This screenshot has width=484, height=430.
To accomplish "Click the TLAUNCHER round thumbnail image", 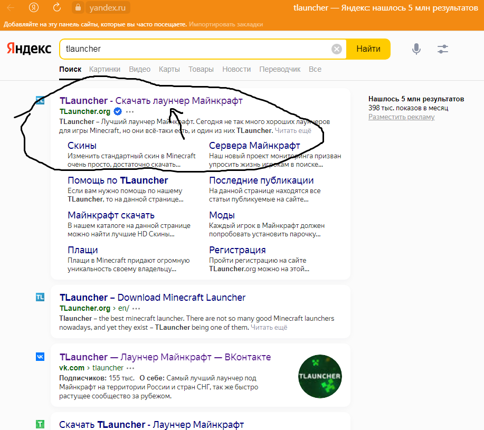I will (320, 376).
